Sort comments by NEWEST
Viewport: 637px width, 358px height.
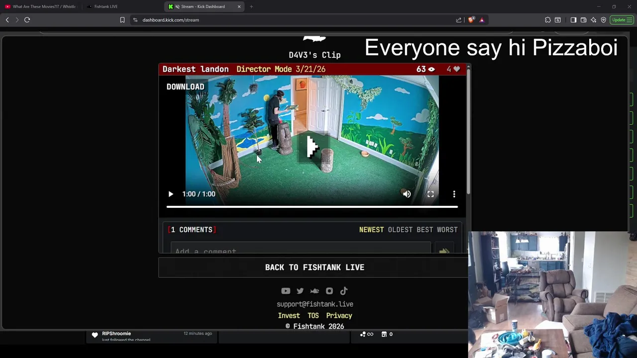pos(371,230)
